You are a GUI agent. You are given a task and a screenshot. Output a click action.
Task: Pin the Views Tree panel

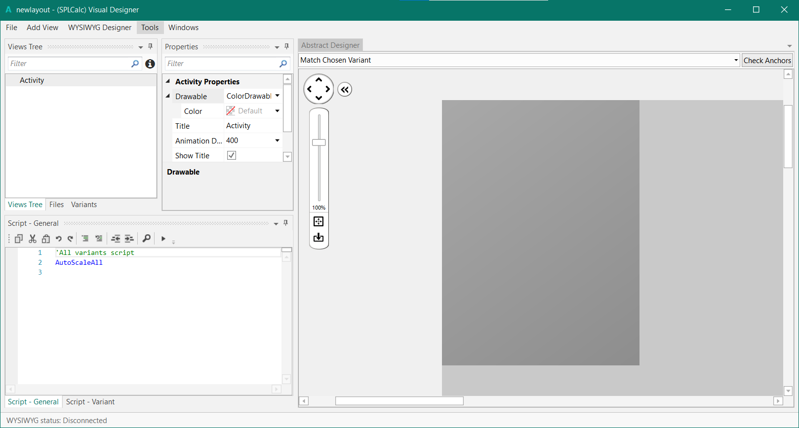[151, 46]
